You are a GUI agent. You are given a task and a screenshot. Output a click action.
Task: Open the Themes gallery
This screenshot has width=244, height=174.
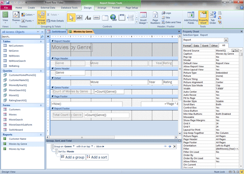[16, 17]
